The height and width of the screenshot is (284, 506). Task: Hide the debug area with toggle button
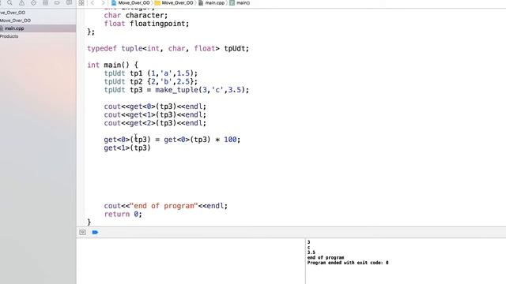click(82, 232)
